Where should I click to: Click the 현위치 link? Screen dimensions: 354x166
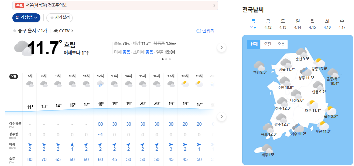[x=206, y=31]
